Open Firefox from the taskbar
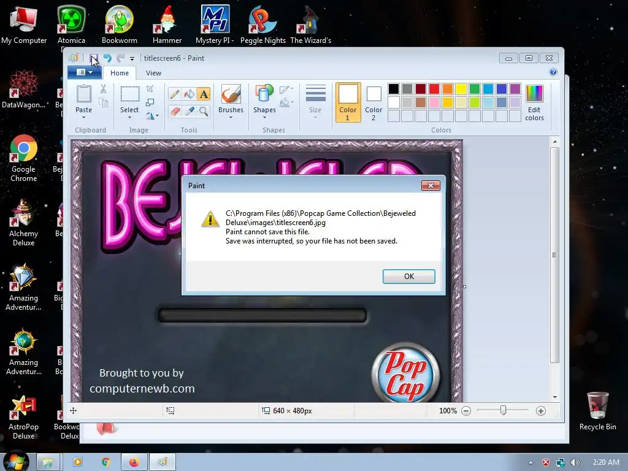 (x=134, y=462)
